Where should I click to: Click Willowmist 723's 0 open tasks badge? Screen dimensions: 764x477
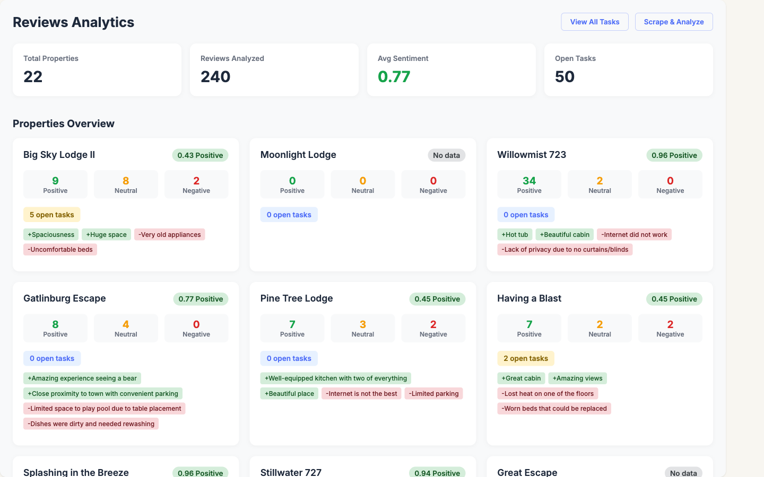tap(526, 215)
